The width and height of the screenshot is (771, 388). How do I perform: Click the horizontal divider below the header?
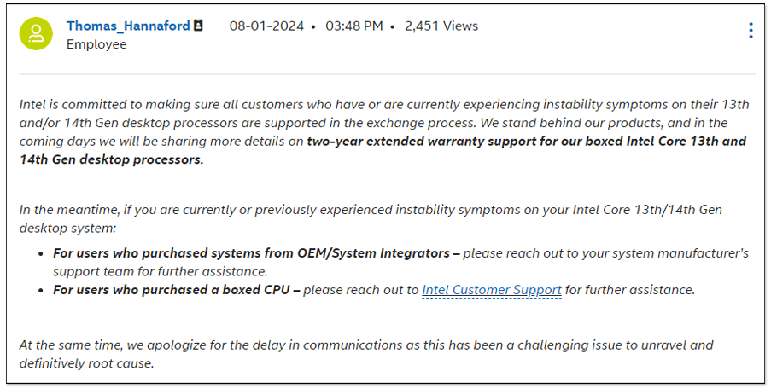tap(388, 74)
